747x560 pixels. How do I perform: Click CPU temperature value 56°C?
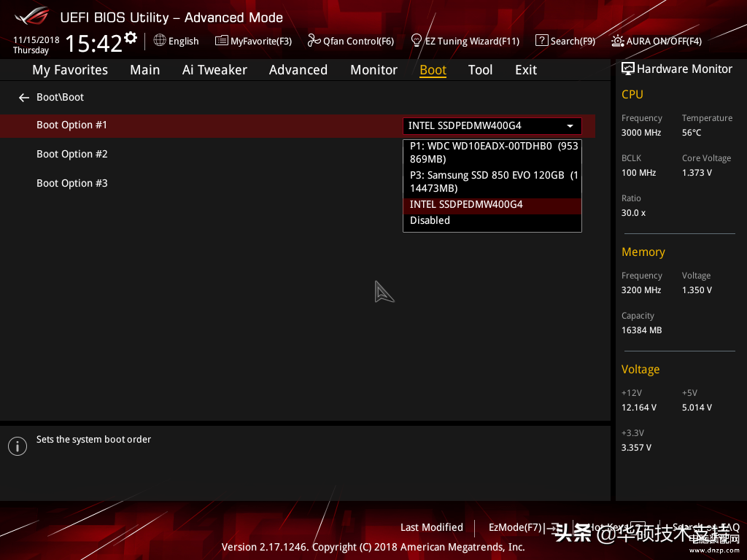tap(692, 133)
